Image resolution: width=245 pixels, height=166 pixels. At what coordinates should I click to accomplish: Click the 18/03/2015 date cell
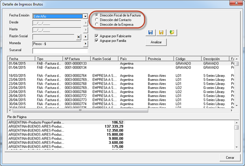[17, 76]
